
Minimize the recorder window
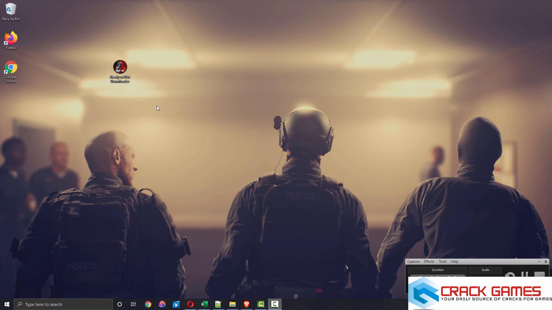click(x=539, y=261)
